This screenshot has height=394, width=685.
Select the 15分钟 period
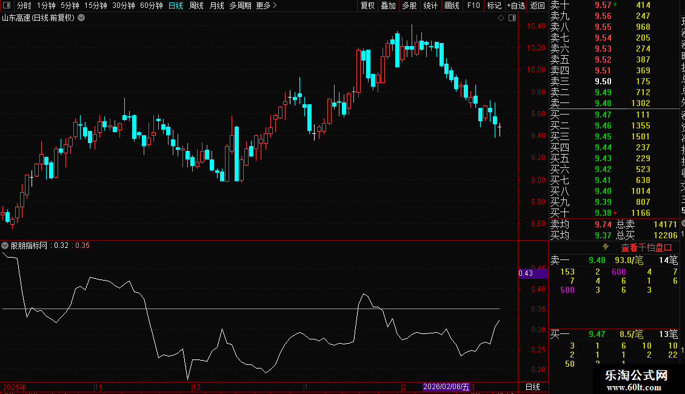point(95,5)
